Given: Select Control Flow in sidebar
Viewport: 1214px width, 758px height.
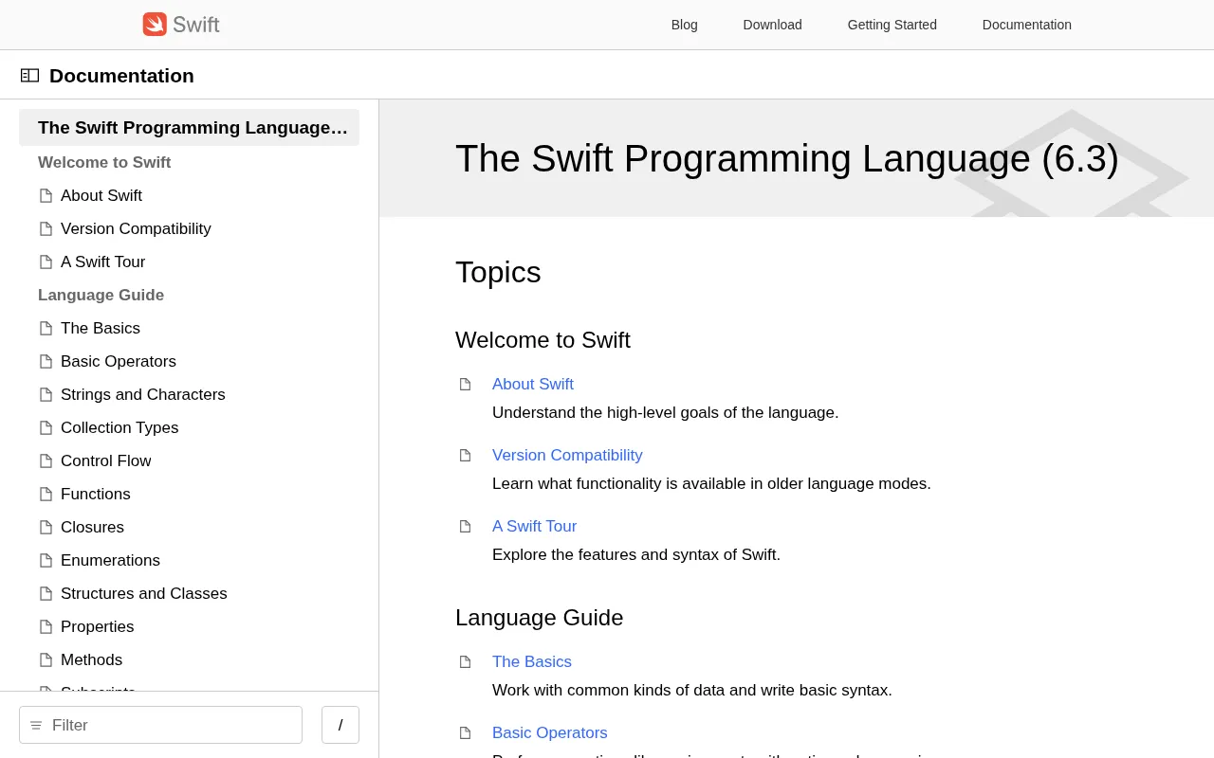Looking at the screenshot, I should pyautogui.click(x=106, y=461).
